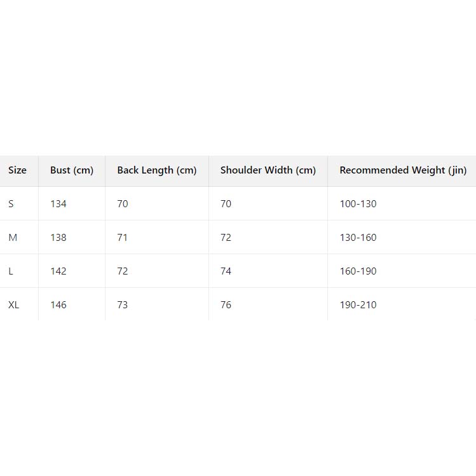
Task: Select the XL size cell
Action: 14,305
